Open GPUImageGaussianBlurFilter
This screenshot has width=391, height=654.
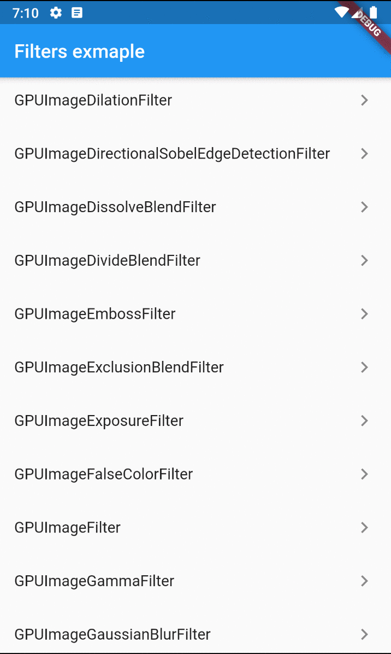[x=112, y=634]
